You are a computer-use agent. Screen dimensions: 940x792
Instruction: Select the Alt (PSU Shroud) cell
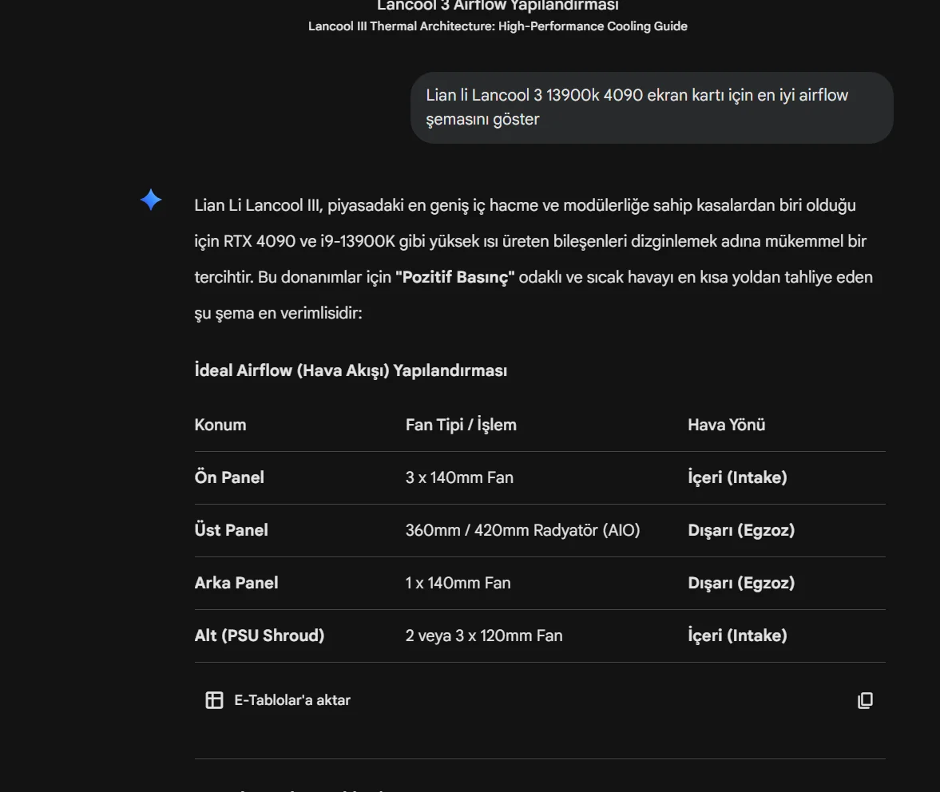(259, 636)
